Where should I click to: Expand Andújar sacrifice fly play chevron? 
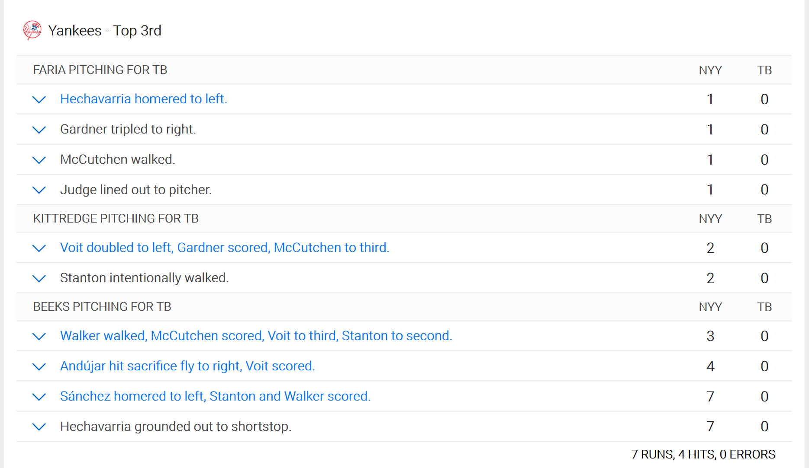click(x=39, y=366)
